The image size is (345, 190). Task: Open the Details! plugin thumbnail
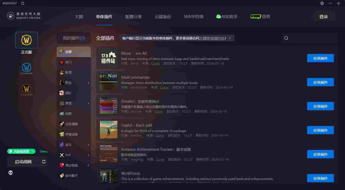click(x=108, y=106)
